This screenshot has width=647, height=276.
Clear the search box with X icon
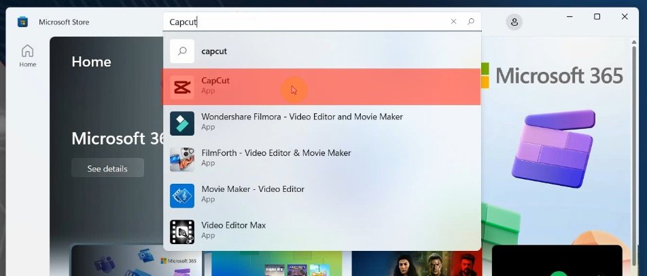453,22
